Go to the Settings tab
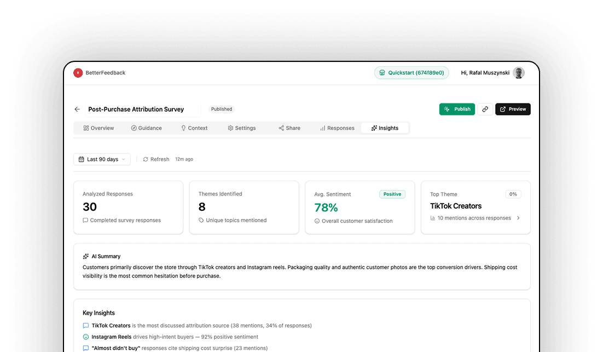Image resolution: width=603 pixels, height=352 pixels. pyautogui.click(x=242, y=128)
